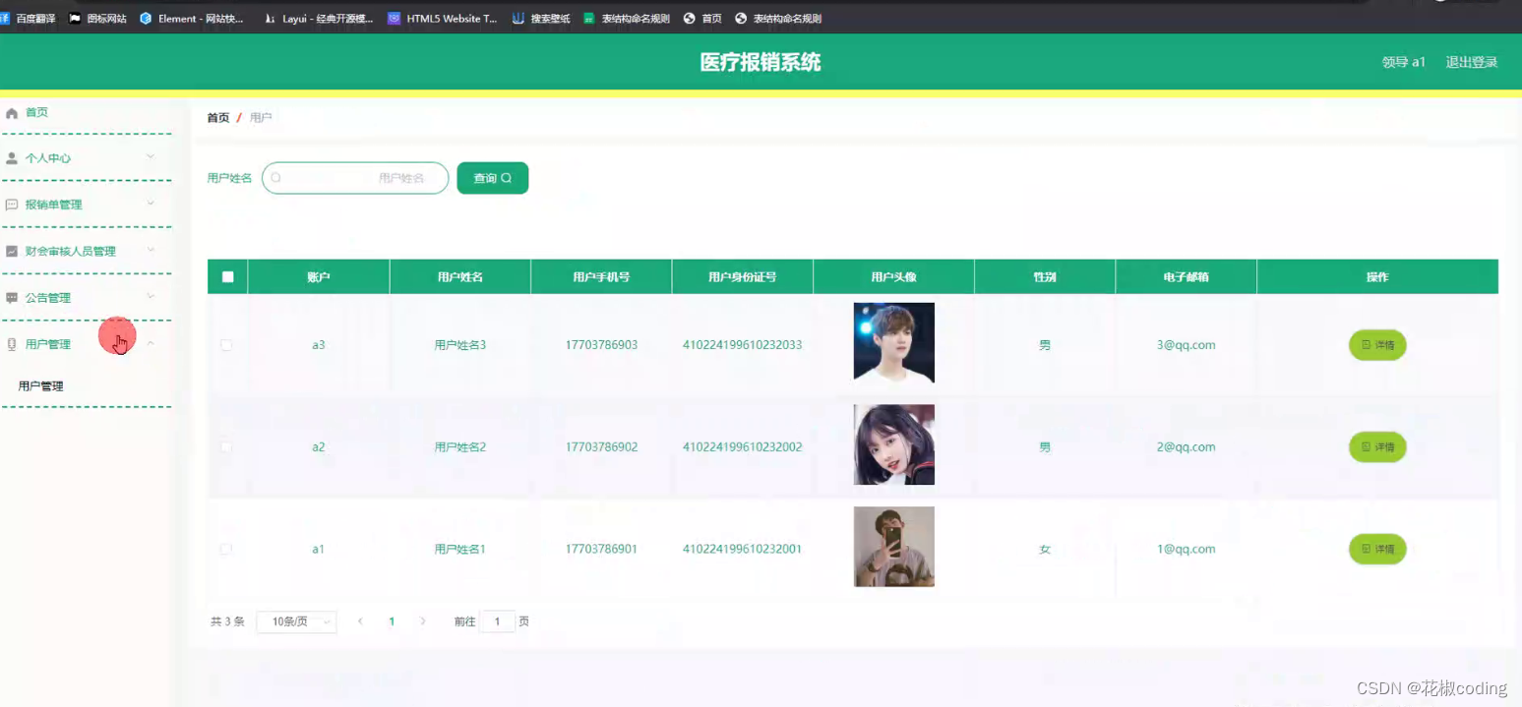
Task: Select the home icon beside 首页
Action: click(11, 112)
